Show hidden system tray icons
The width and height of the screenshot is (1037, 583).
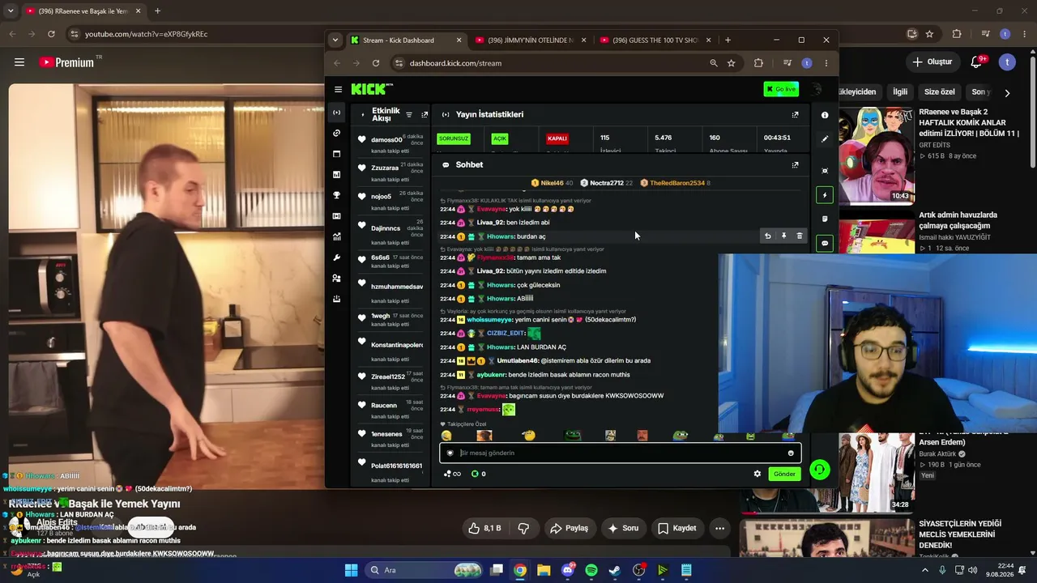point(926,570)
